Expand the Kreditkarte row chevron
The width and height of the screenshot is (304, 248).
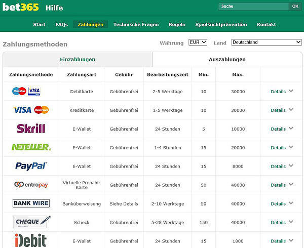click(291, 110)
